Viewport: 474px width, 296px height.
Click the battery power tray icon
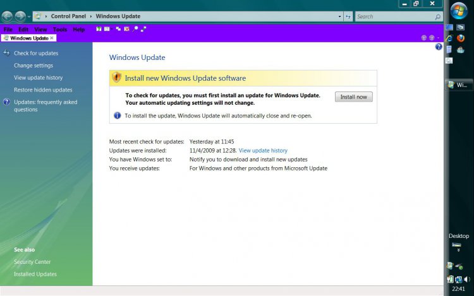point(450,280)
